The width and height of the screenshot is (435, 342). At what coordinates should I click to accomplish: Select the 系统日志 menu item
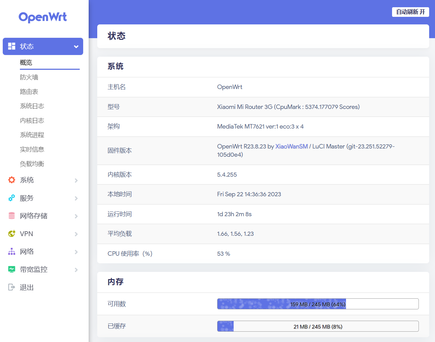coord(32,106)
